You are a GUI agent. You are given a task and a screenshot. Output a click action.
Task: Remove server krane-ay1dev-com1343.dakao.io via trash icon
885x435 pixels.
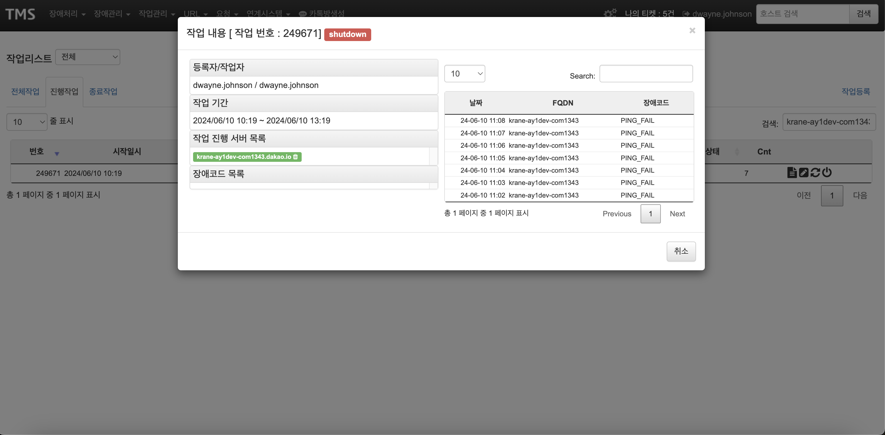pos(295,157)
